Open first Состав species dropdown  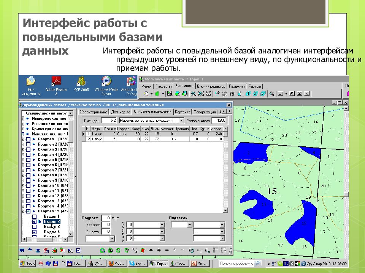pyautogui.click(x=162, y=225)
